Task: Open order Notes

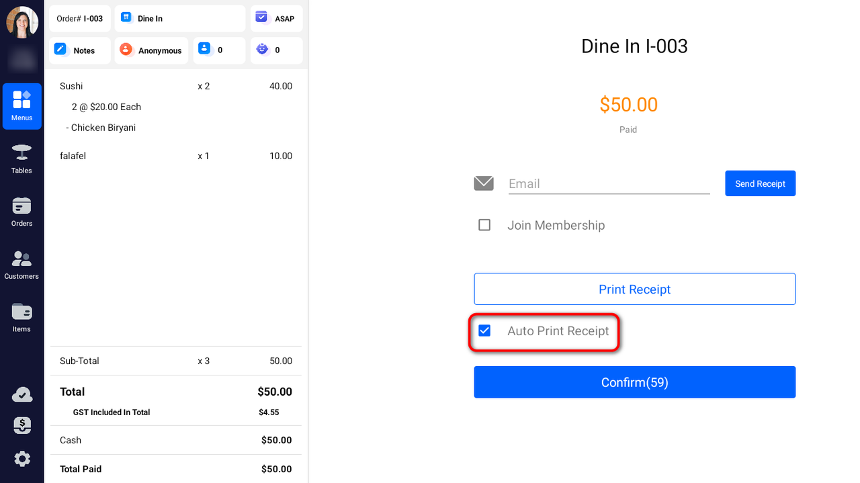Action: coord(79,50)
